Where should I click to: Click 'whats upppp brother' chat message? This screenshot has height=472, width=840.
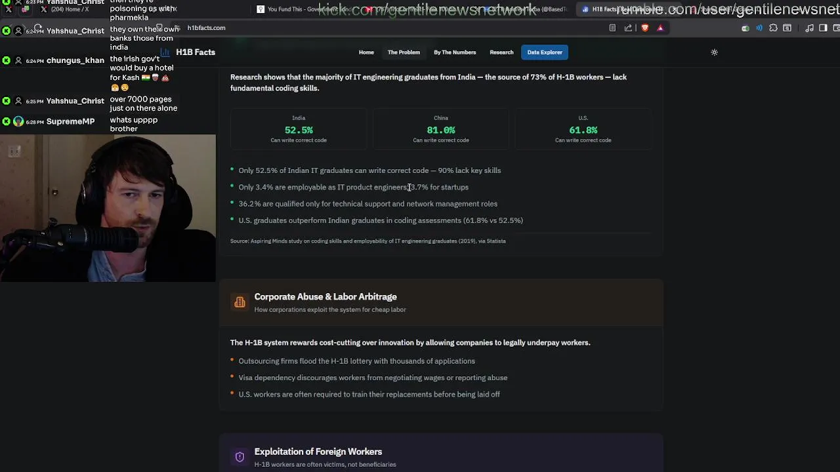[134, 125]
